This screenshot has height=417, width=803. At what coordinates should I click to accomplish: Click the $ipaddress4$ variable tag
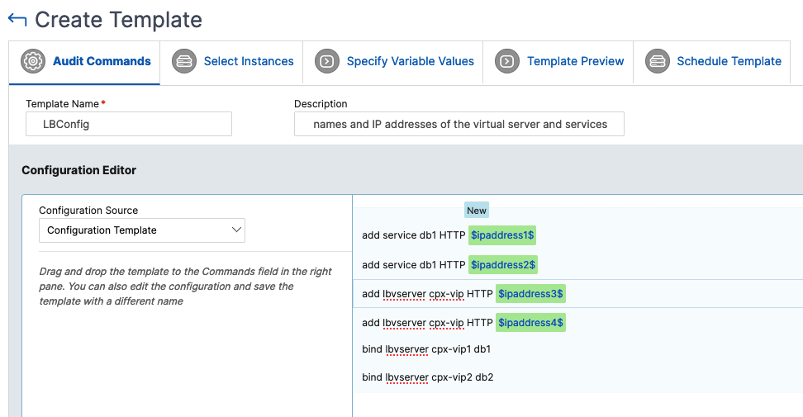point(530,322)
